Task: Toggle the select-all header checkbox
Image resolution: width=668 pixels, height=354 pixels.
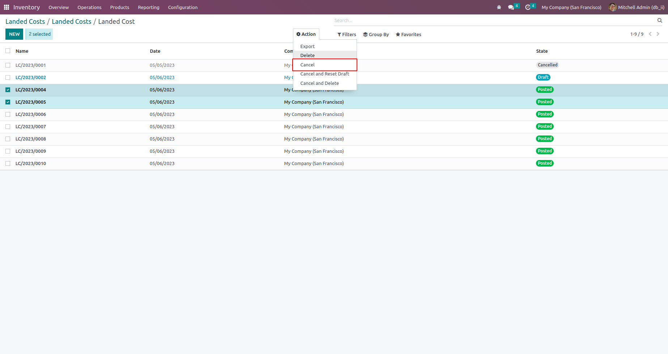Action: coord(8,51)
